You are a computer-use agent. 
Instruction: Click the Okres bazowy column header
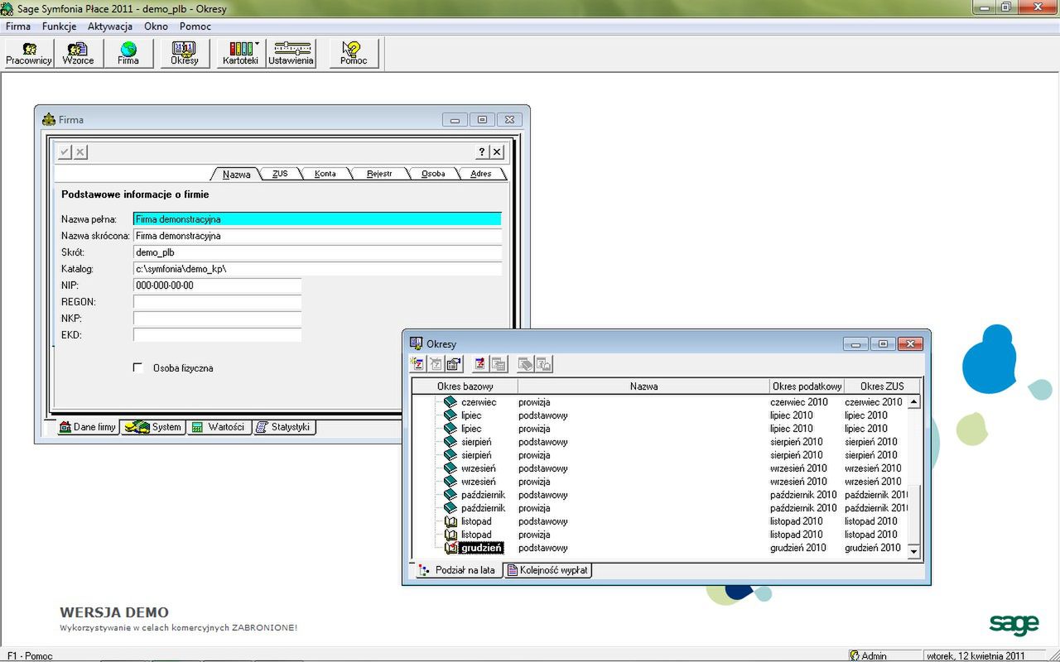coord(465,386)
